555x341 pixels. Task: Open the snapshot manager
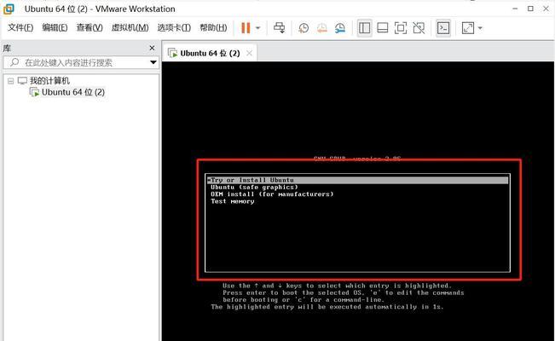pos(340,28)
